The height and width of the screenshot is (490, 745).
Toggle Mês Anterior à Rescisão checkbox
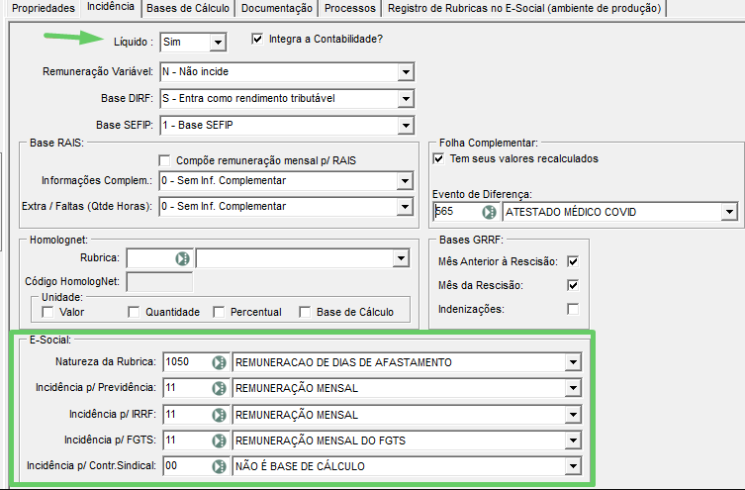[x=573, y=261]
